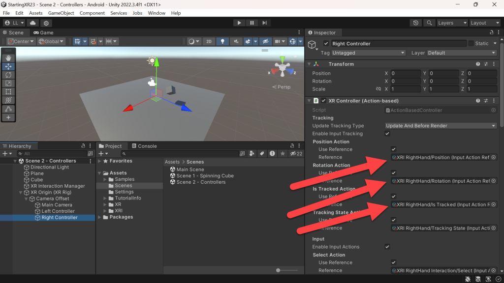Open the Global handle rotation dropdown
This screenshot has height=283, width=504.
point(51,41)
